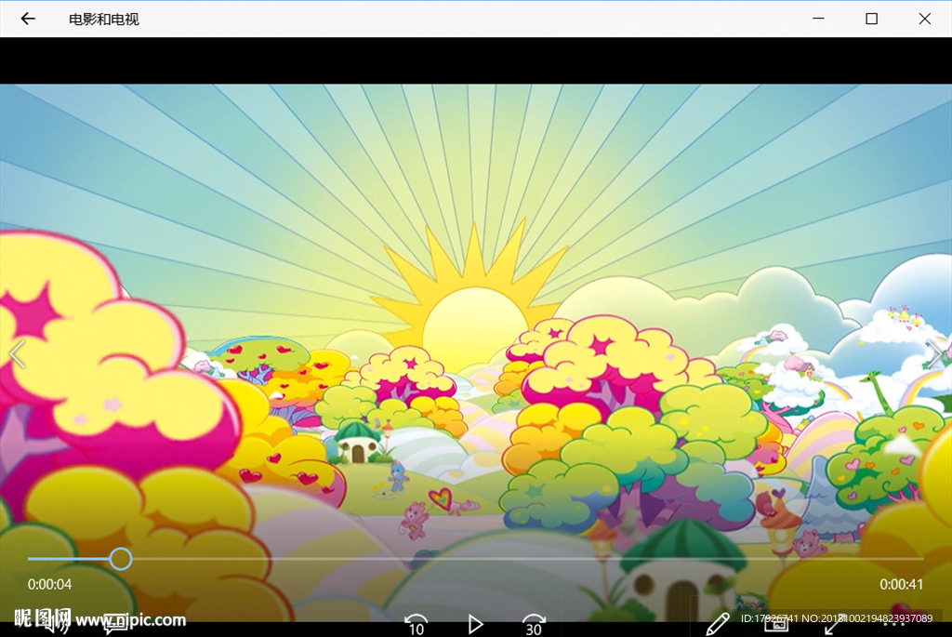Open the volume speaker control
Image resolution: width=952 pixels, height=637 pixels.
57,624
